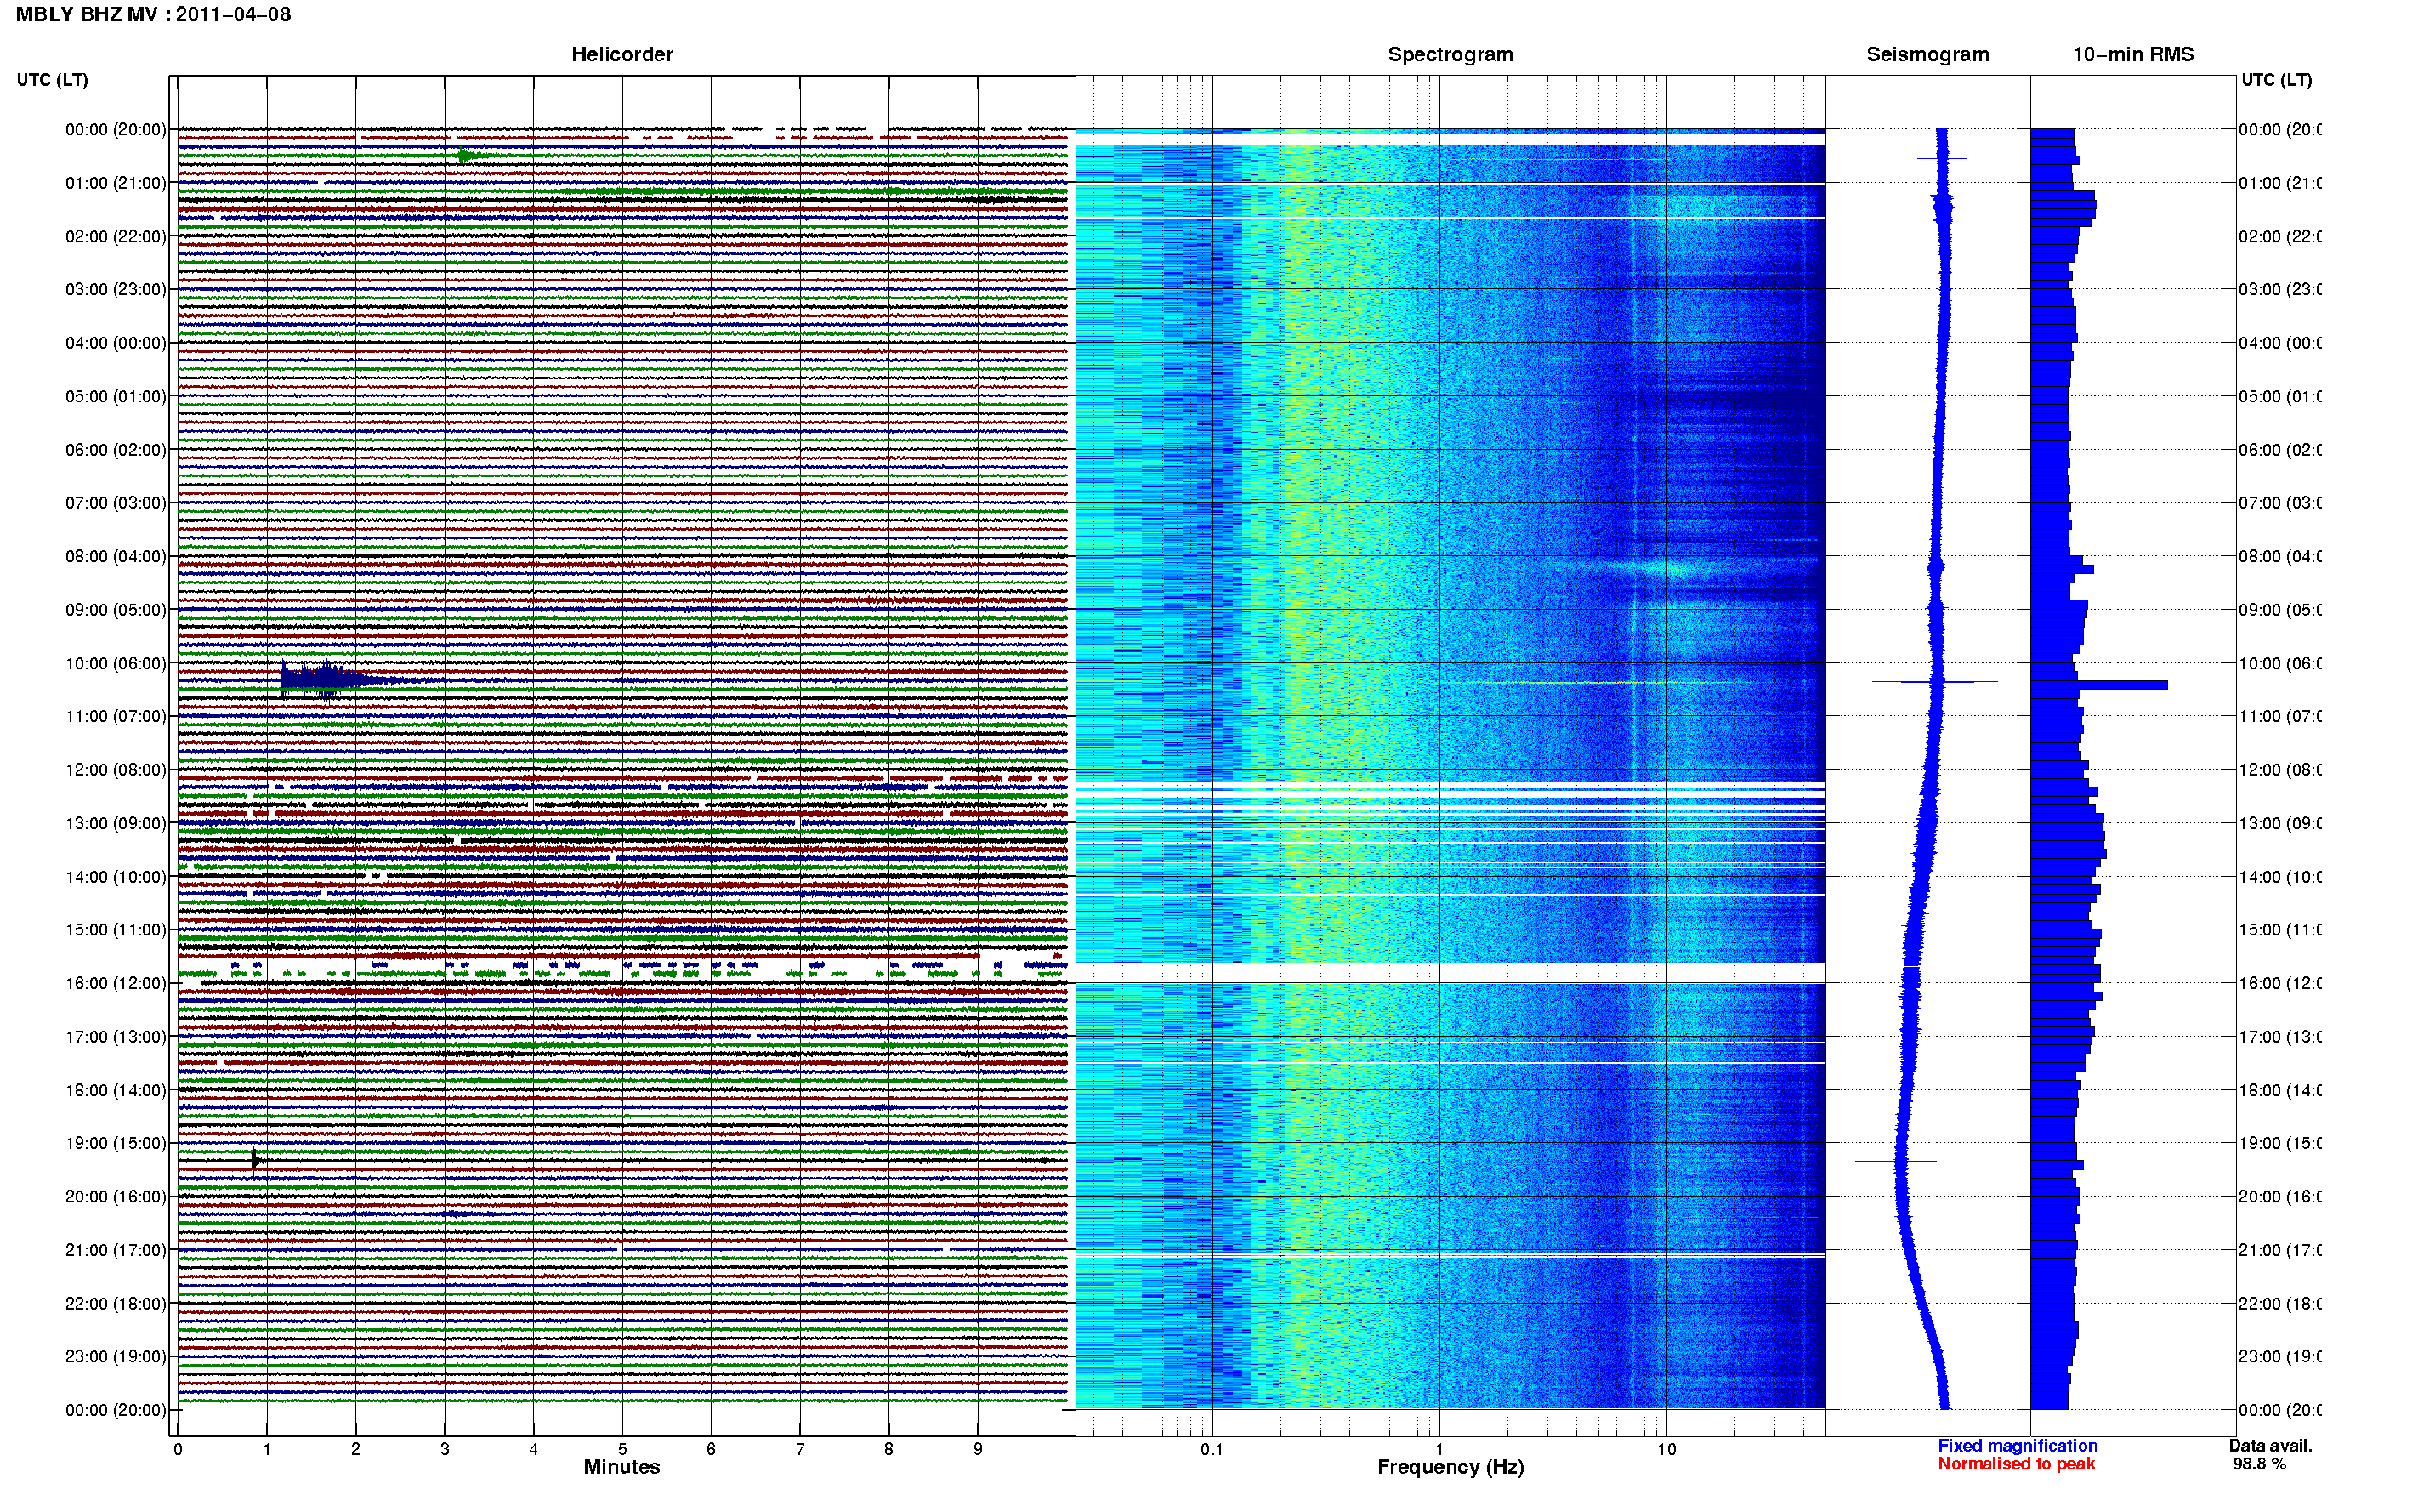This screenshot has width=2418, height=1512.
Task: Click the Minutes axis title
Action: coord(622,1467)
